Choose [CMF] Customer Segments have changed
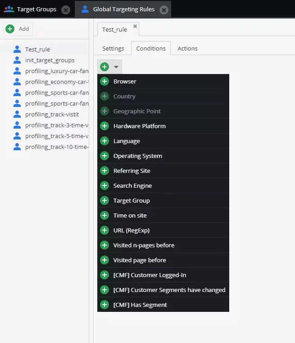 pos(163,290)
